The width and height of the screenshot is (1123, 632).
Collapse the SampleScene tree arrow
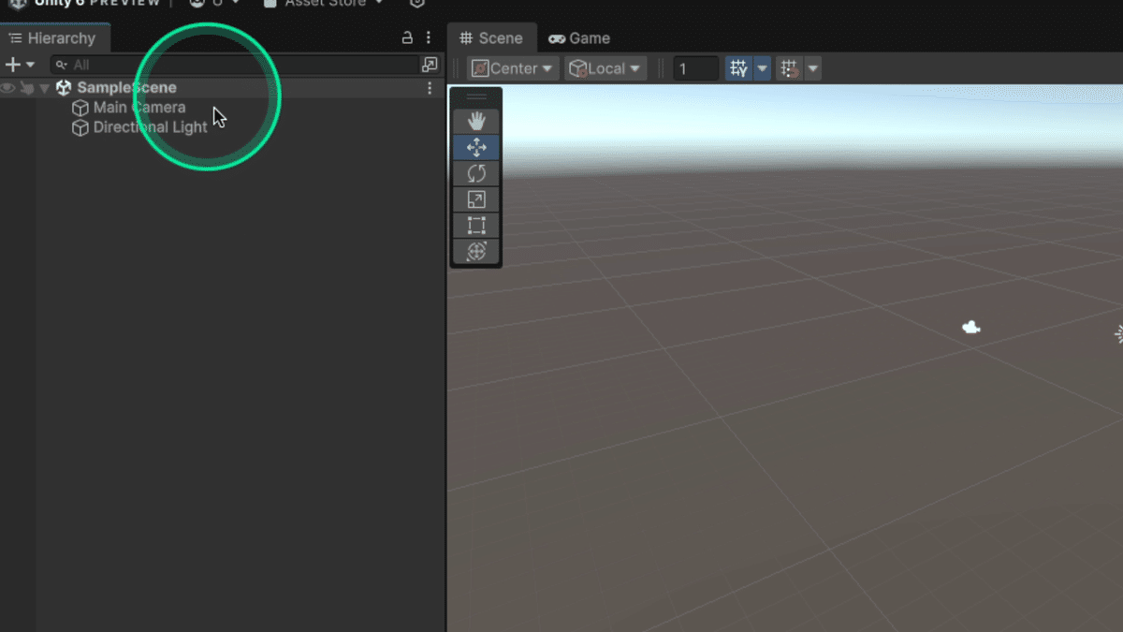(x=44, y=88)
